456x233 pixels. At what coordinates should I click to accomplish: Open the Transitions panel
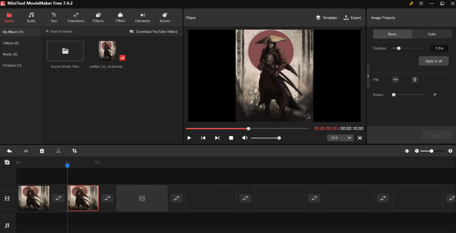[76, 17]
